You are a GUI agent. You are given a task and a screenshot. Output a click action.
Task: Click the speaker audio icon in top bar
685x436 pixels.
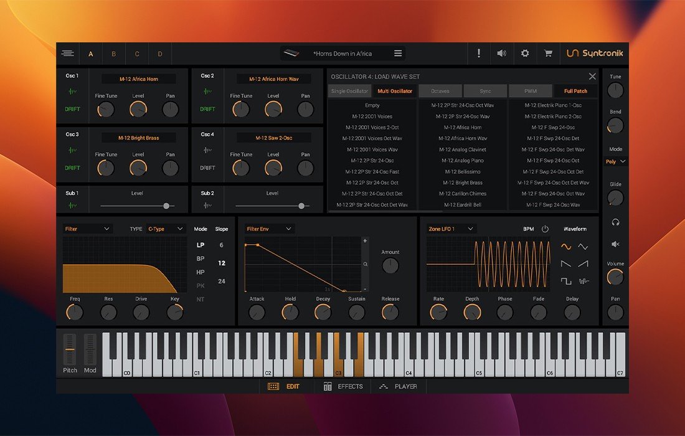click(501, 54)
